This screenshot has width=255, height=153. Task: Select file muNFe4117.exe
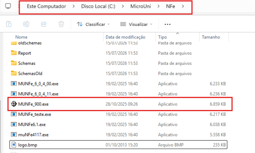(33, 135)
